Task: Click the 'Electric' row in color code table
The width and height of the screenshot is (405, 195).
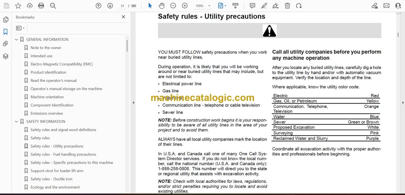Action: point(326,96)
